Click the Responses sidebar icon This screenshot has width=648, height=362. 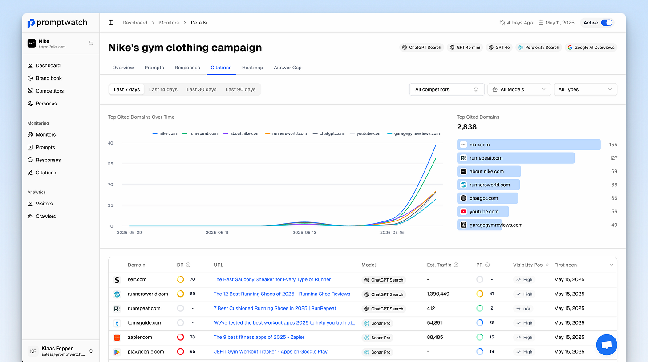pos(30,160)
